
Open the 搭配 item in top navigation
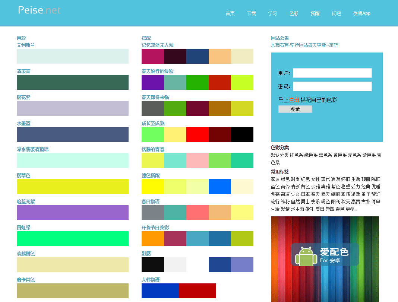click(x=315, y=13)
